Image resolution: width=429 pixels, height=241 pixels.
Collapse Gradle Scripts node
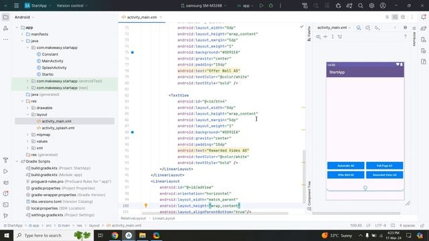(17, 161)
